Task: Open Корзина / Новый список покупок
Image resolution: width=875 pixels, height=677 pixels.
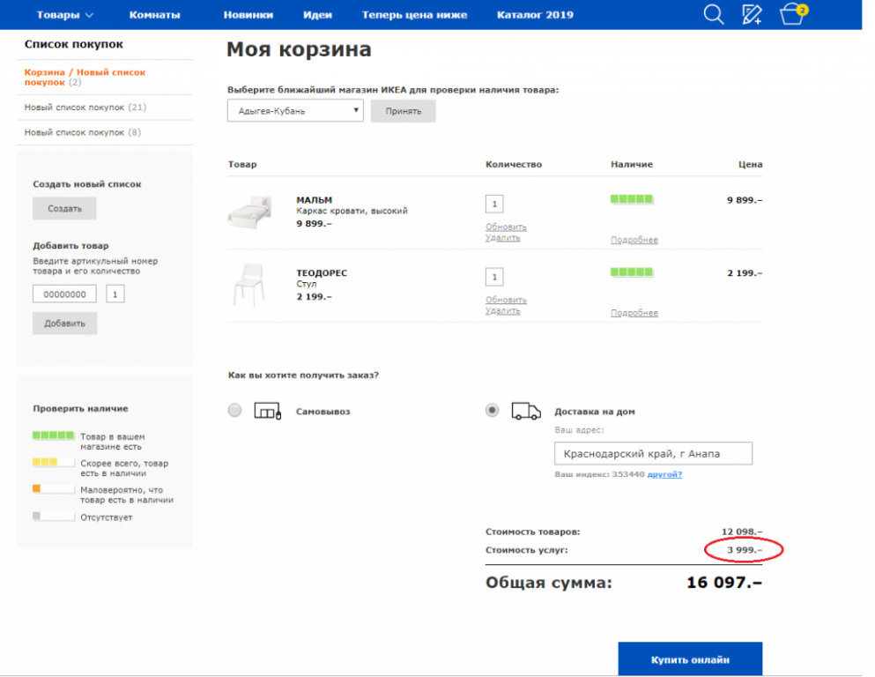Action: 85,77
